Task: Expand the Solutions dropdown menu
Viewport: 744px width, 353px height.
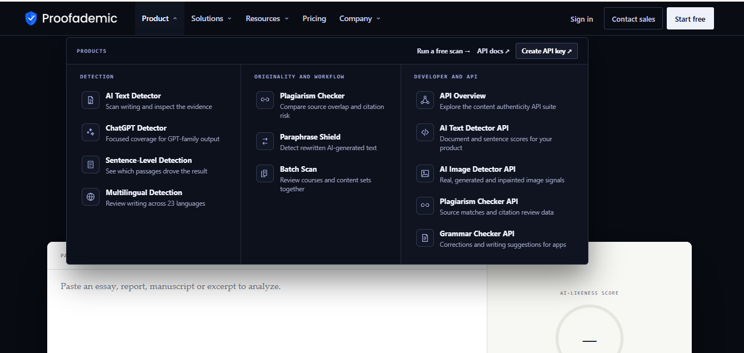Action: coord(211,18)
